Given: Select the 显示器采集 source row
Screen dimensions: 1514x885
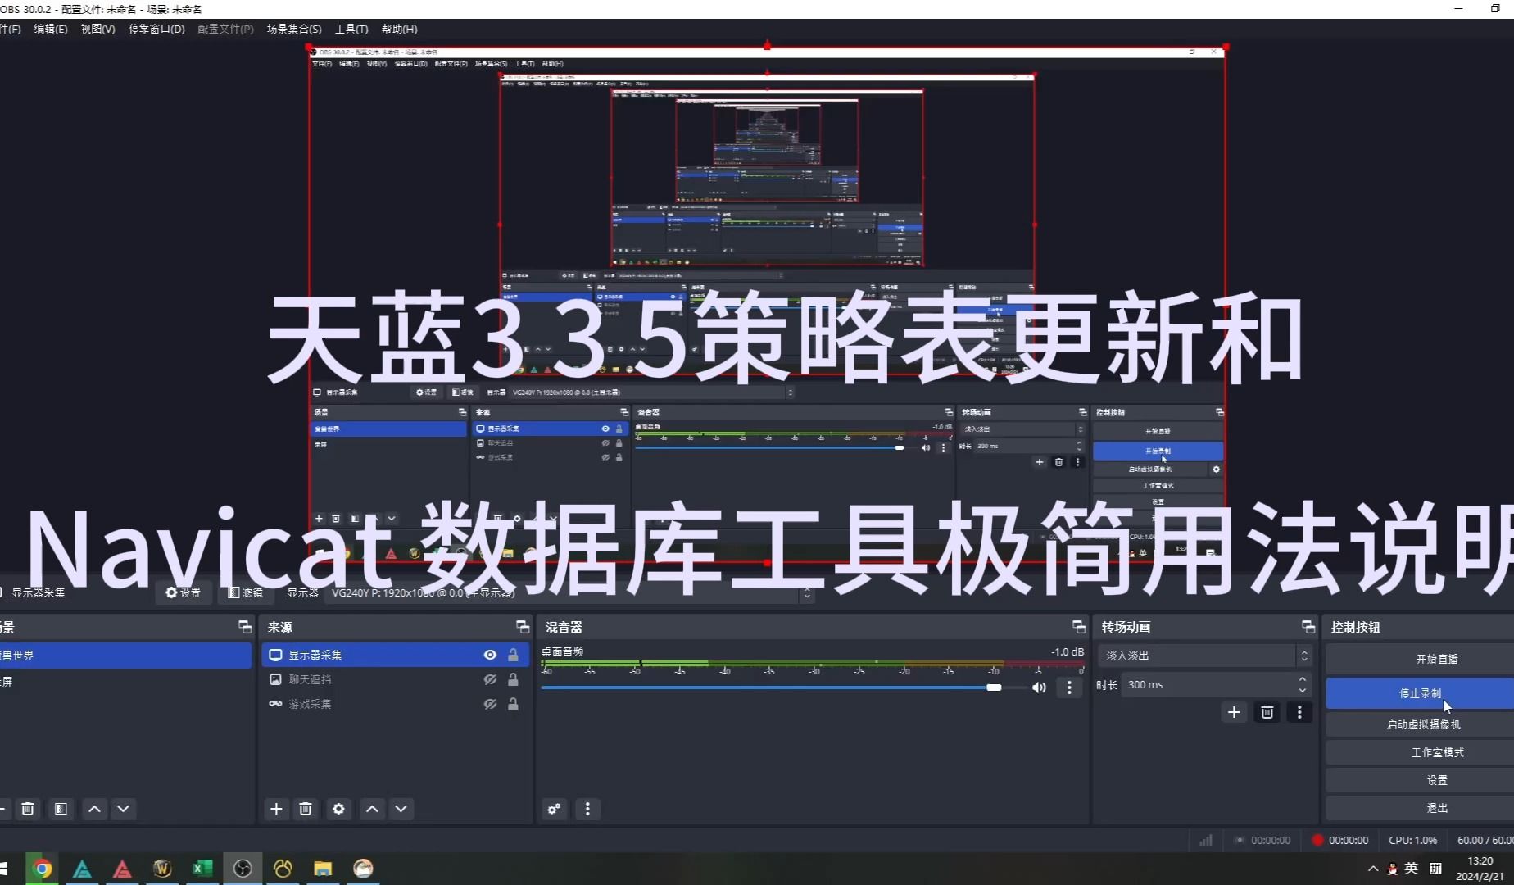Looking at the screenshot, I should [x=395, y=655].
